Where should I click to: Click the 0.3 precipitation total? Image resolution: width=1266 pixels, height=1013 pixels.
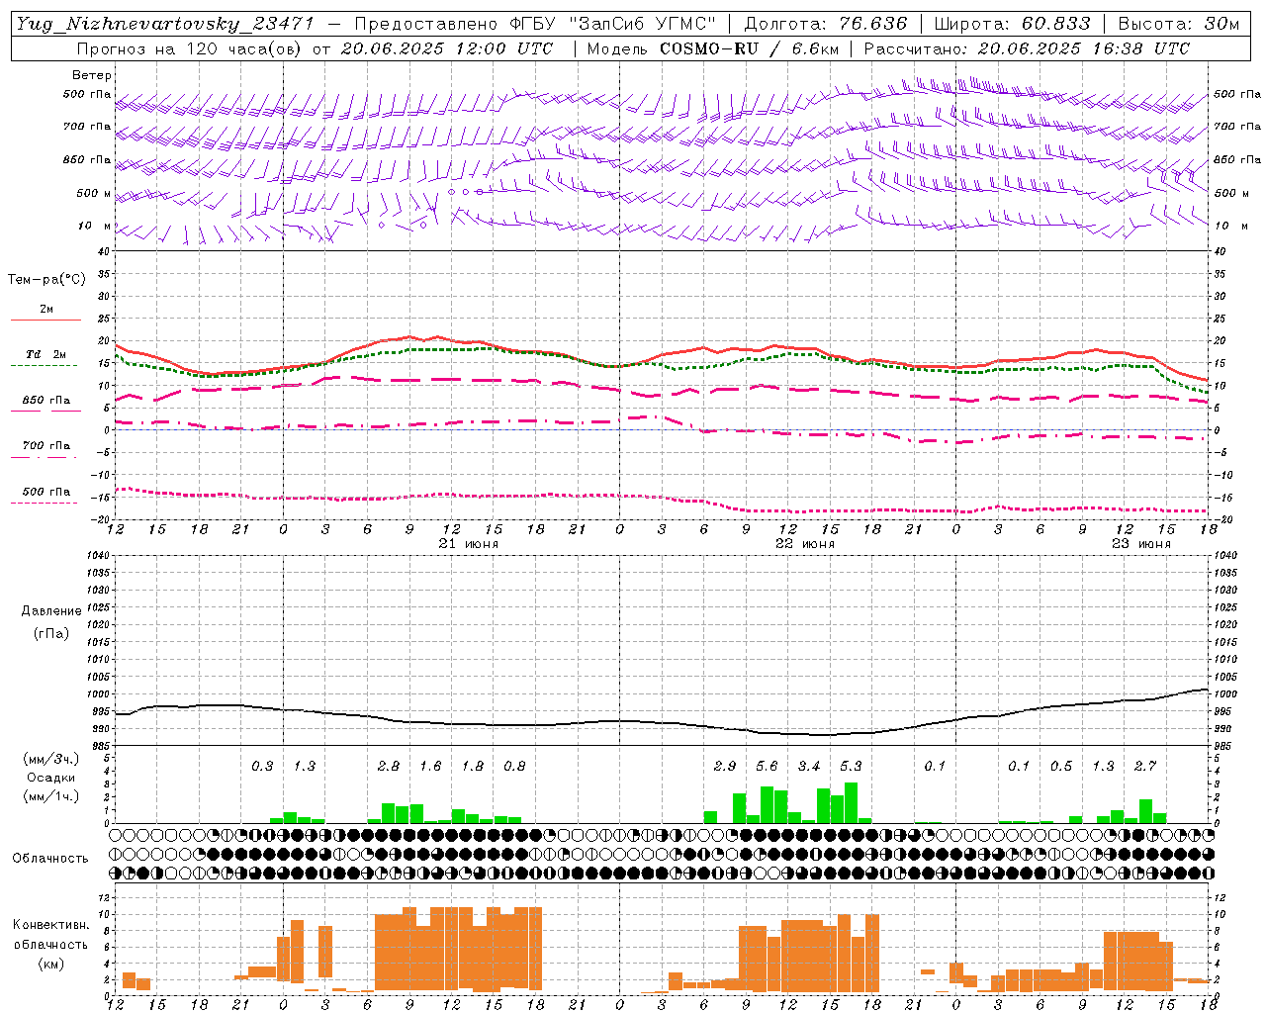click(x=262, y=766)
